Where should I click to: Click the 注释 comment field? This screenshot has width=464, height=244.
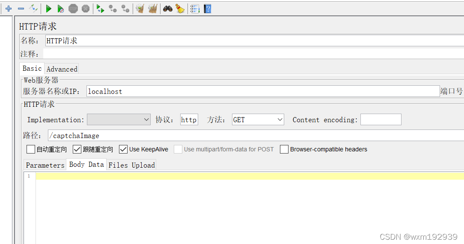(x=253, y=54)
